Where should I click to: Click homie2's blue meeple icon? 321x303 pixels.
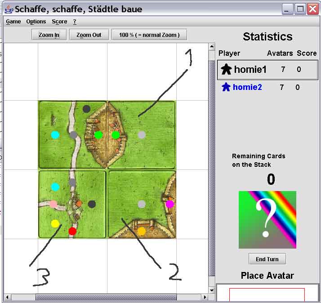226,87
